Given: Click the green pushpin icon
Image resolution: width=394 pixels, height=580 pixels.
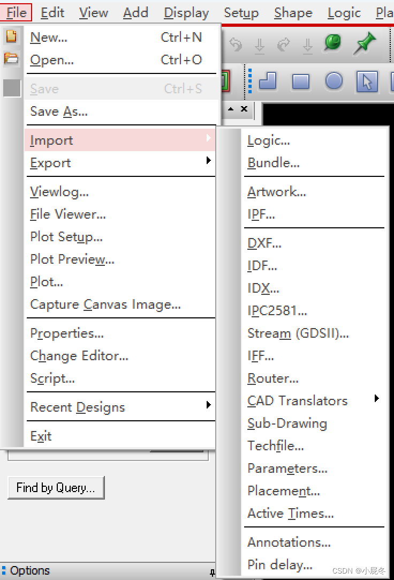Looking at the screenshot, I should click(x=365, y=43).
